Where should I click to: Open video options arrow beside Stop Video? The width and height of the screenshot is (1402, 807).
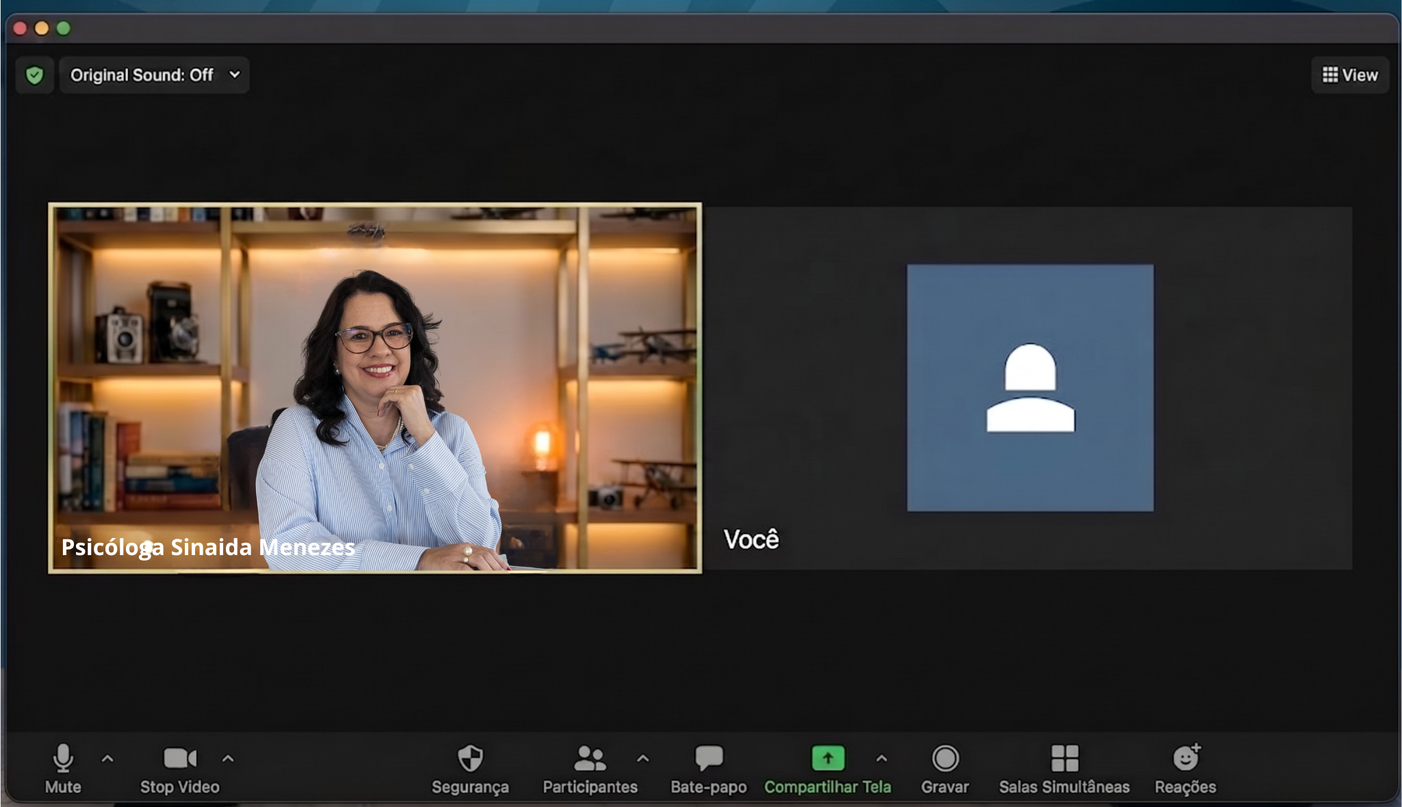pyautogui.click(x=228, y=758)
